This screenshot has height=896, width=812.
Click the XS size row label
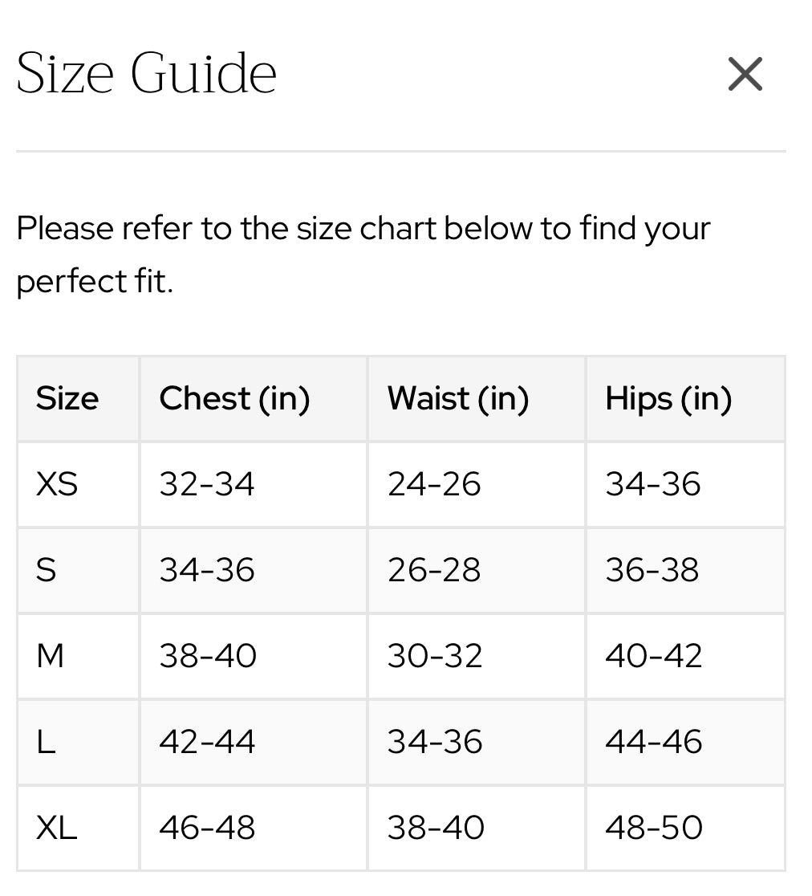coord(57,484)
